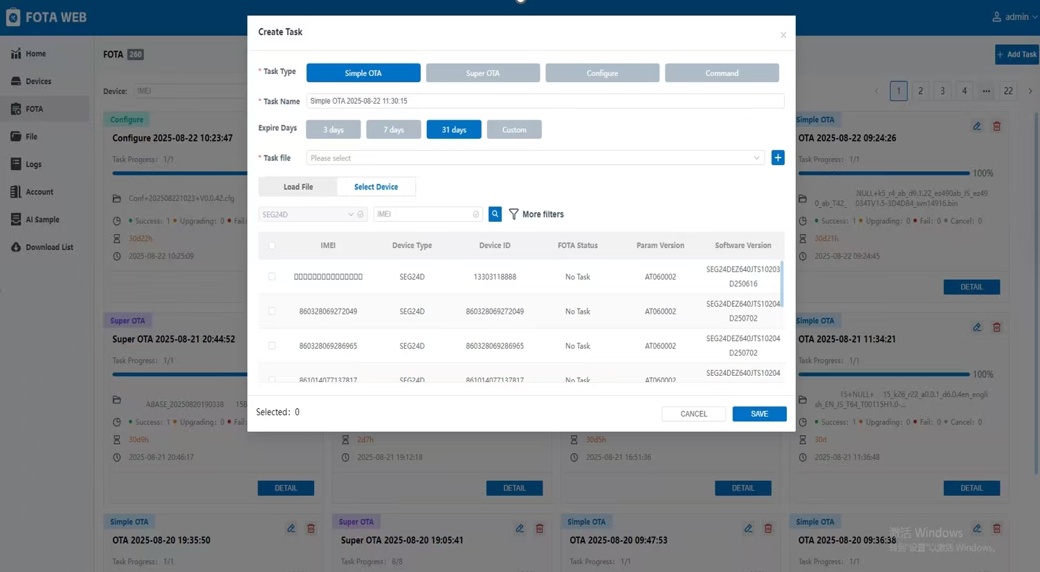
Task: Set Expire Days to 7 days
Action: coord(394,129)
